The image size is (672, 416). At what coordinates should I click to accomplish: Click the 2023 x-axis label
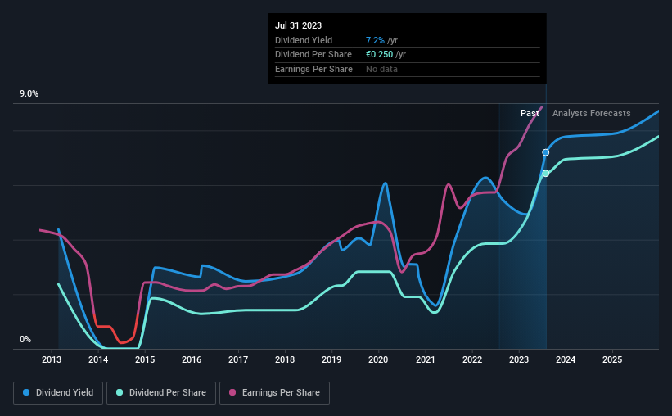tap(519, 359)
